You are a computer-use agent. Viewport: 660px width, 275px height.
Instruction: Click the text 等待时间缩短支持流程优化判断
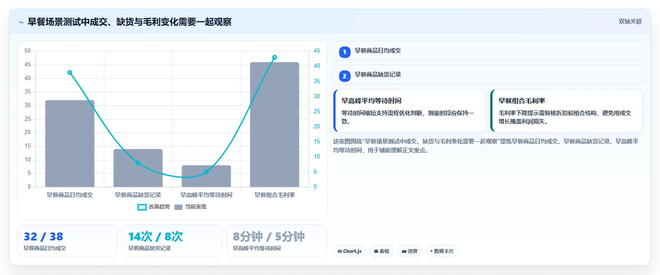click(382, 113)
